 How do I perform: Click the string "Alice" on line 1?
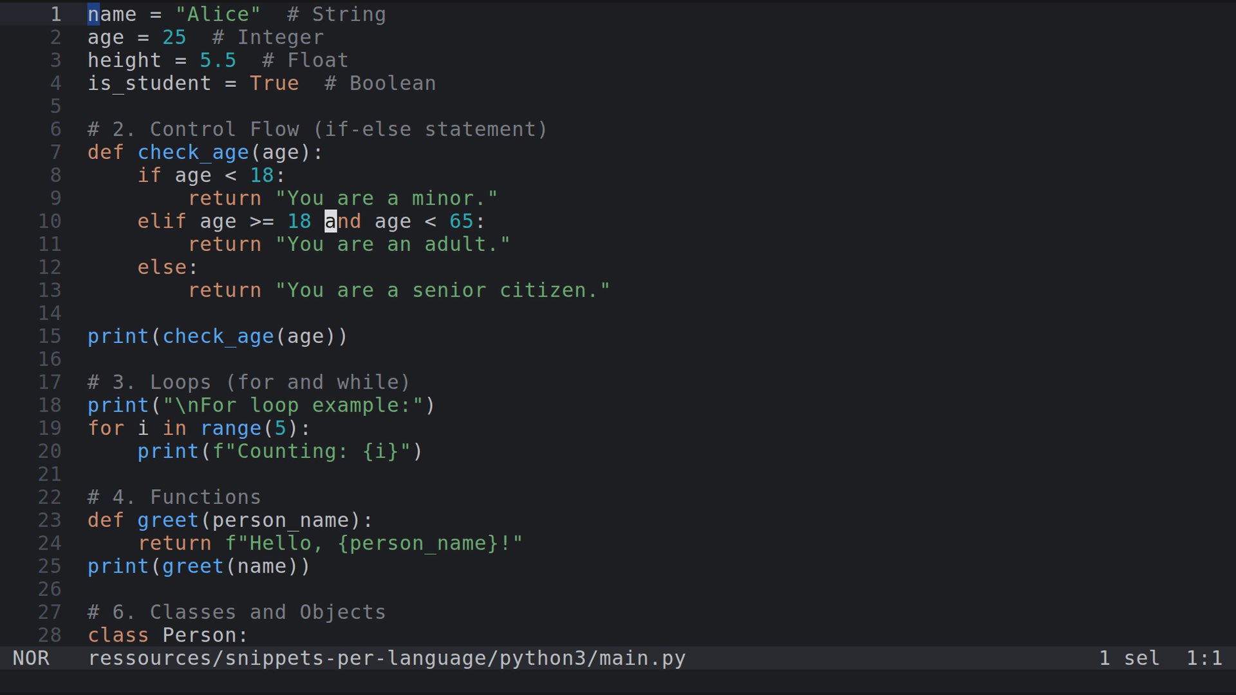coord(219,14)
